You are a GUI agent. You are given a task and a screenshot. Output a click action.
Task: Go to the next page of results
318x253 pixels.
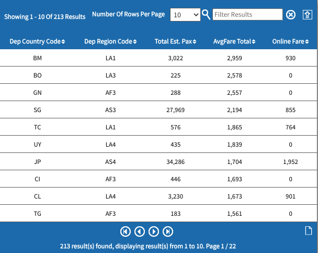point(154,231)
